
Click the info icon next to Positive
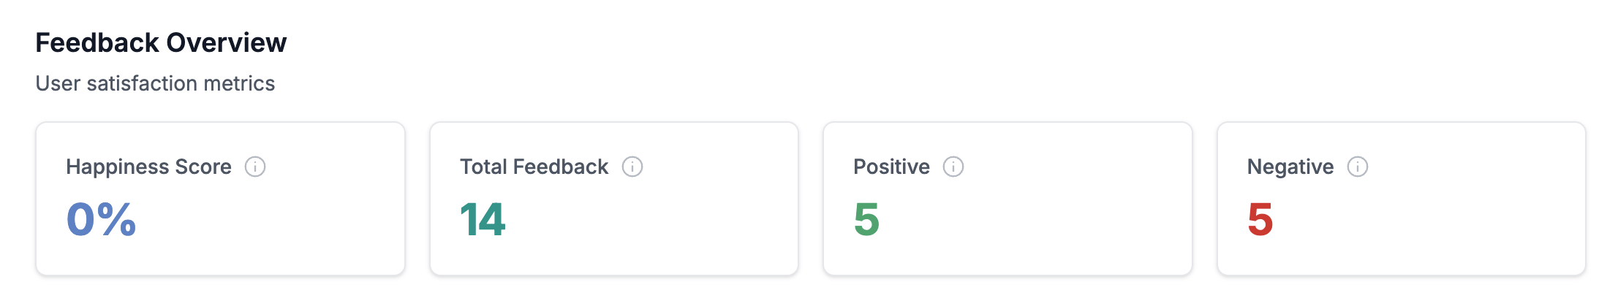coord(953,167)
